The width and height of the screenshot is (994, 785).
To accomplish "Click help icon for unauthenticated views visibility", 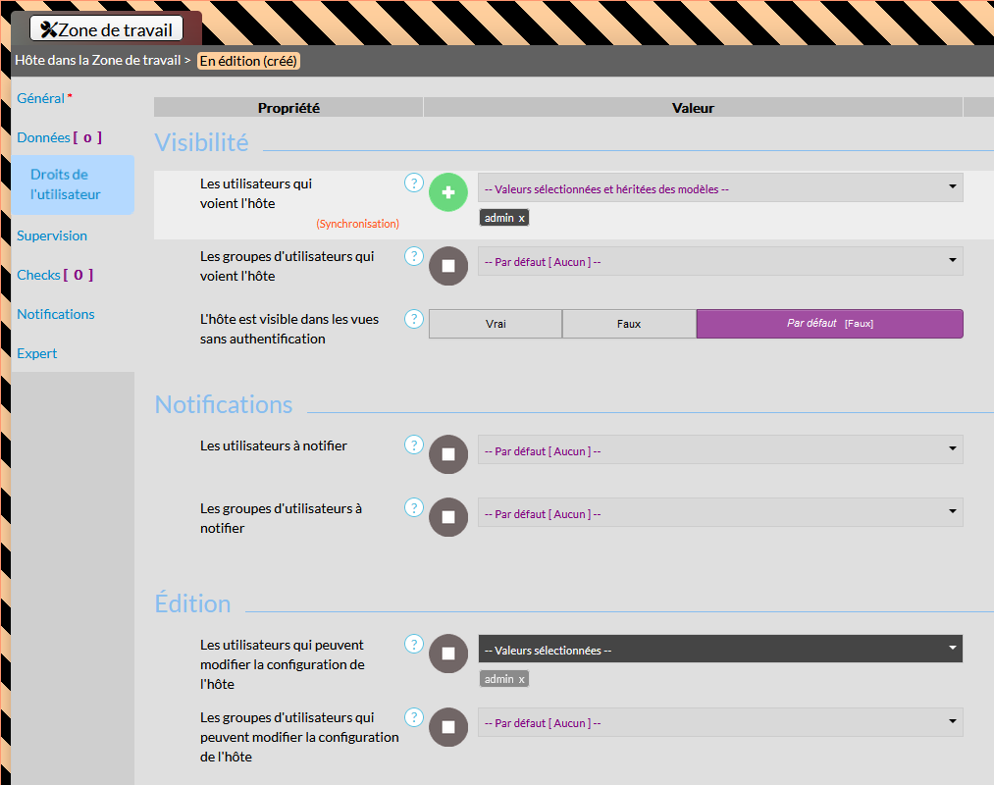I will [x=414, y=318].
